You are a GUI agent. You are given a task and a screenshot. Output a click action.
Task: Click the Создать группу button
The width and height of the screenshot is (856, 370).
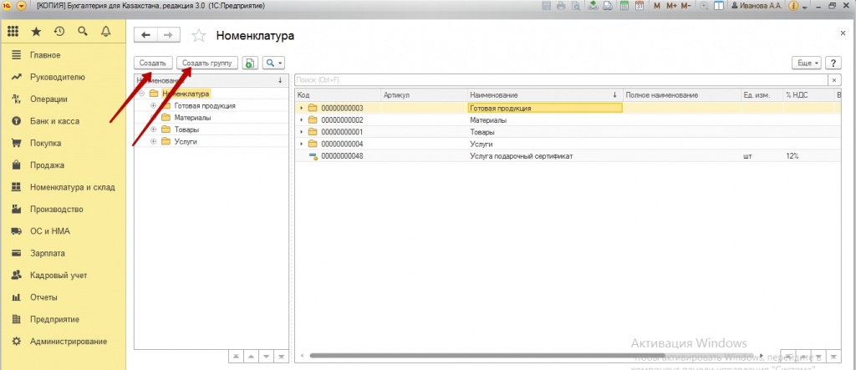[207, 63]
